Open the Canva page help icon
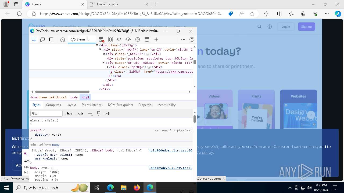 coord(270,27)
